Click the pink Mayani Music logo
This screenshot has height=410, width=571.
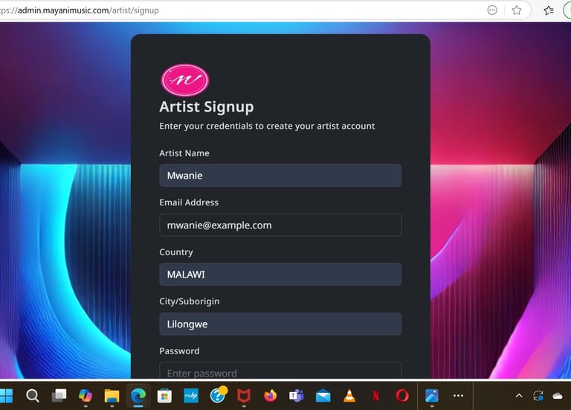click(x=185, y=80)
